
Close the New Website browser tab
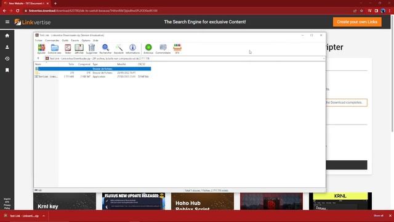(x=47, y=4)
